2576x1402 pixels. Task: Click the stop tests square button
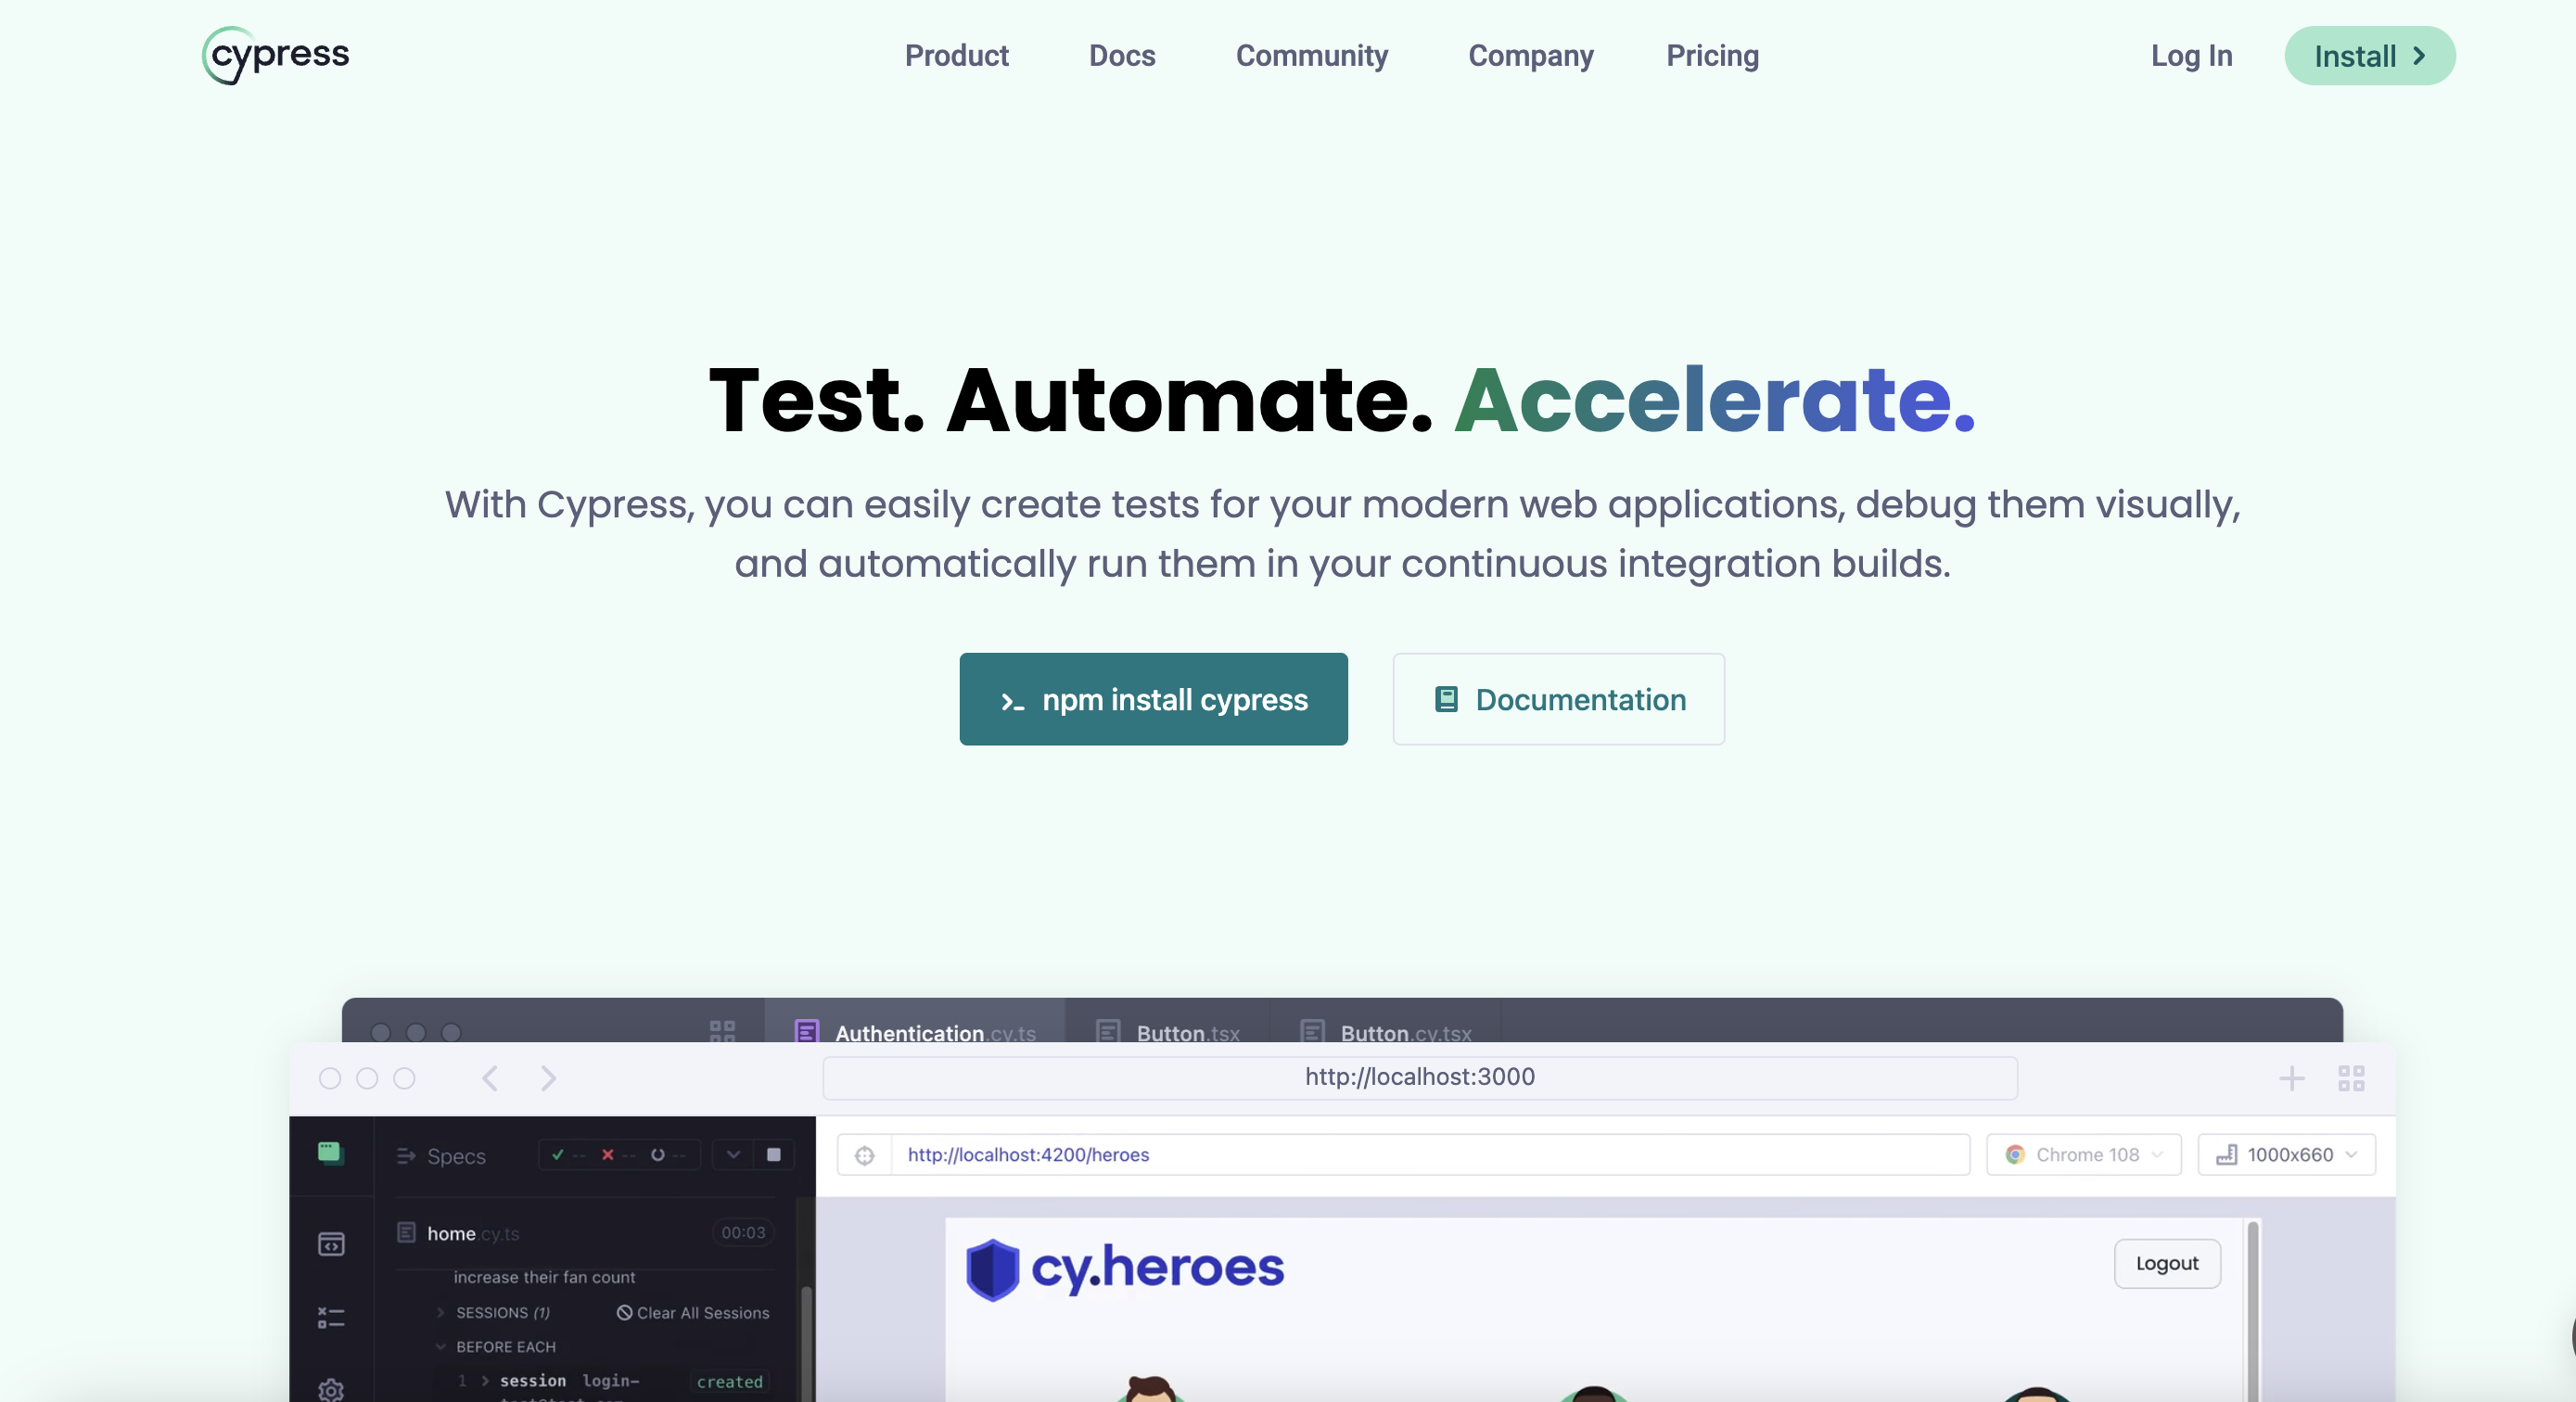click(773, 1155)
